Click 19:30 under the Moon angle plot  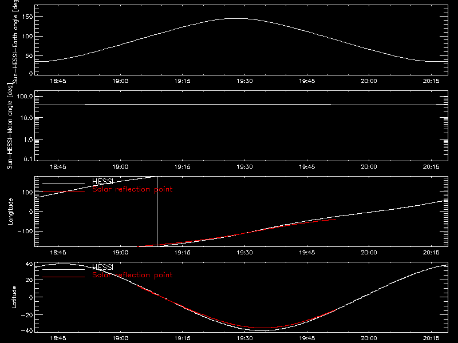pyautogui.click(x=245, y=167)
